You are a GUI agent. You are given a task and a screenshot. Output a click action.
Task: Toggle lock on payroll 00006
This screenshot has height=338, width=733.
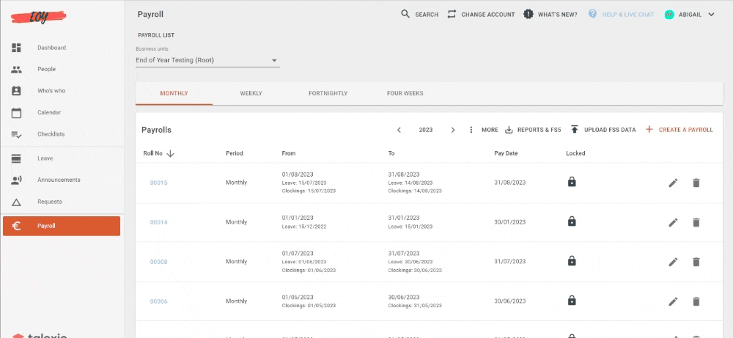point(571,301)
